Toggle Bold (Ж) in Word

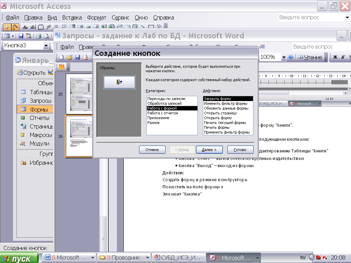pos(335,57)
